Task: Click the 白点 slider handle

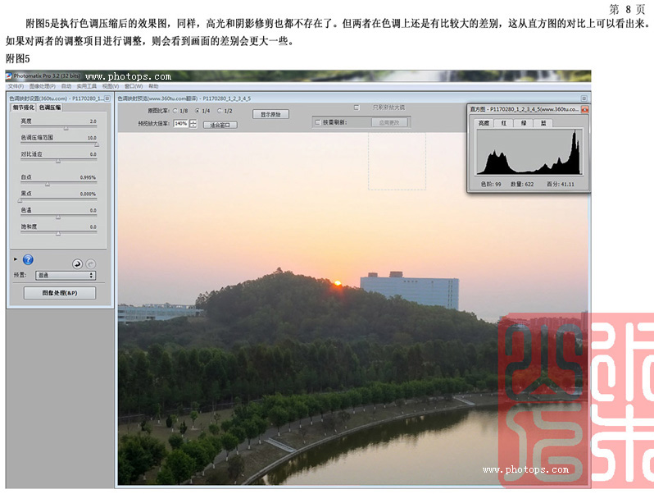Action: (48, 184)
